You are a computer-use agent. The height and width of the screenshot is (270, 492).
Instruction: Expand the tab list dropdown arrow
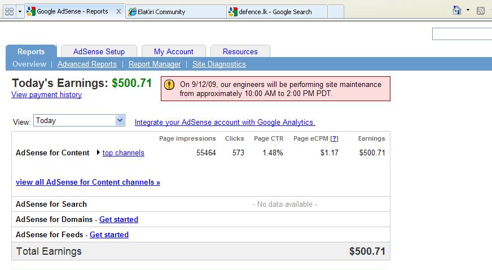tap(20, 12)
